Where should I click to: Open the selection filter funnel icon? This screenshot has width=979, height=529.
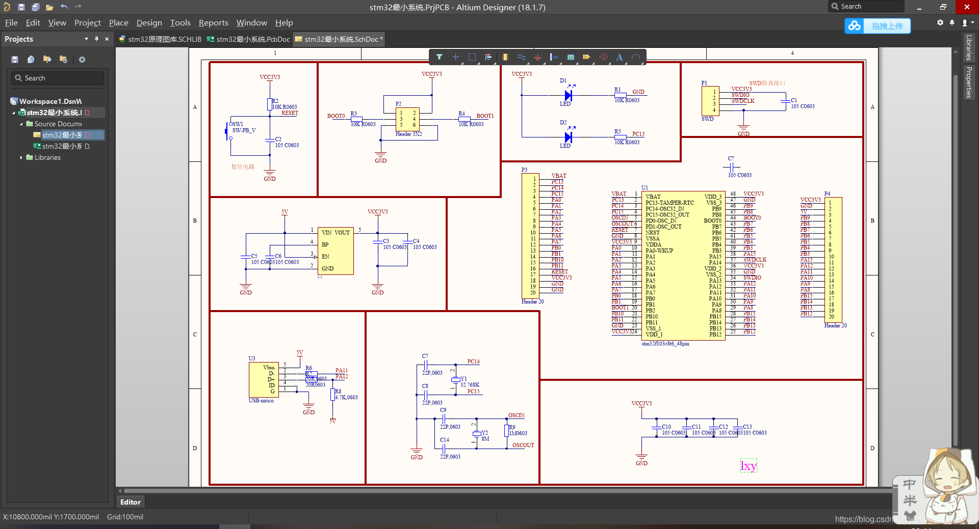tap(439, 57)
